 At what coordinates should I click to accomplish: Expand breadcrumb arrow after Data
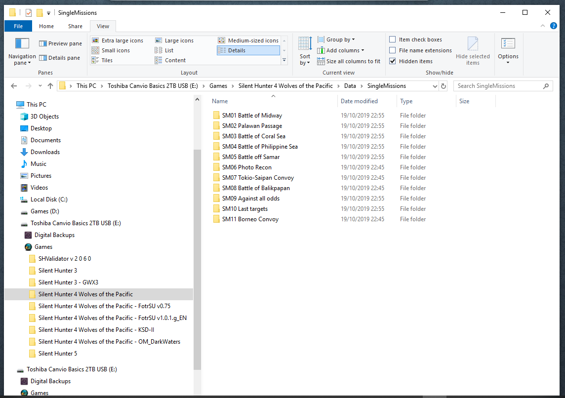tap(362, 86)
